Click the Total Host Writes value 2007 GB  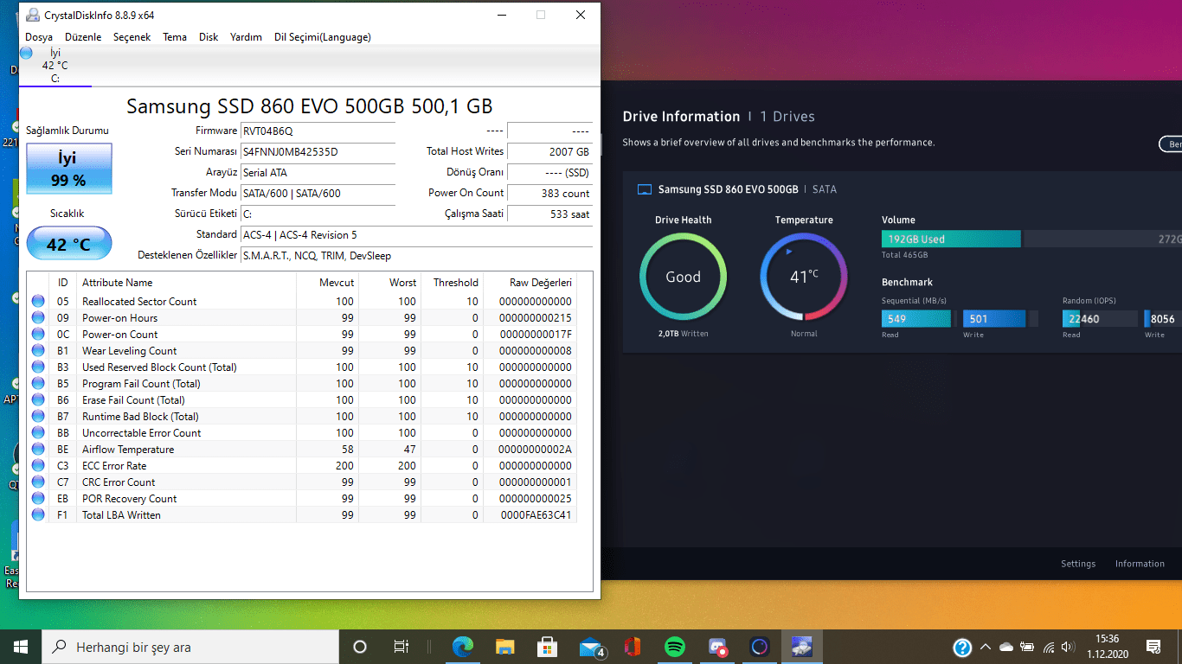[x=549, y=152]
